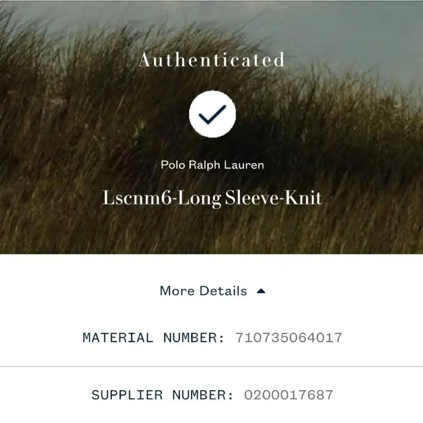Click the white checkmark authentication badge

[x=212, y=114]
